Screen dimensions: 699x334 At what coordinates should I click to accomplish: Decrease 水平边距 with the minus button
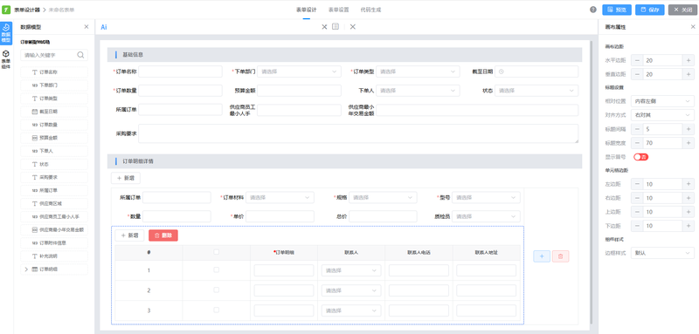[637, 60]
